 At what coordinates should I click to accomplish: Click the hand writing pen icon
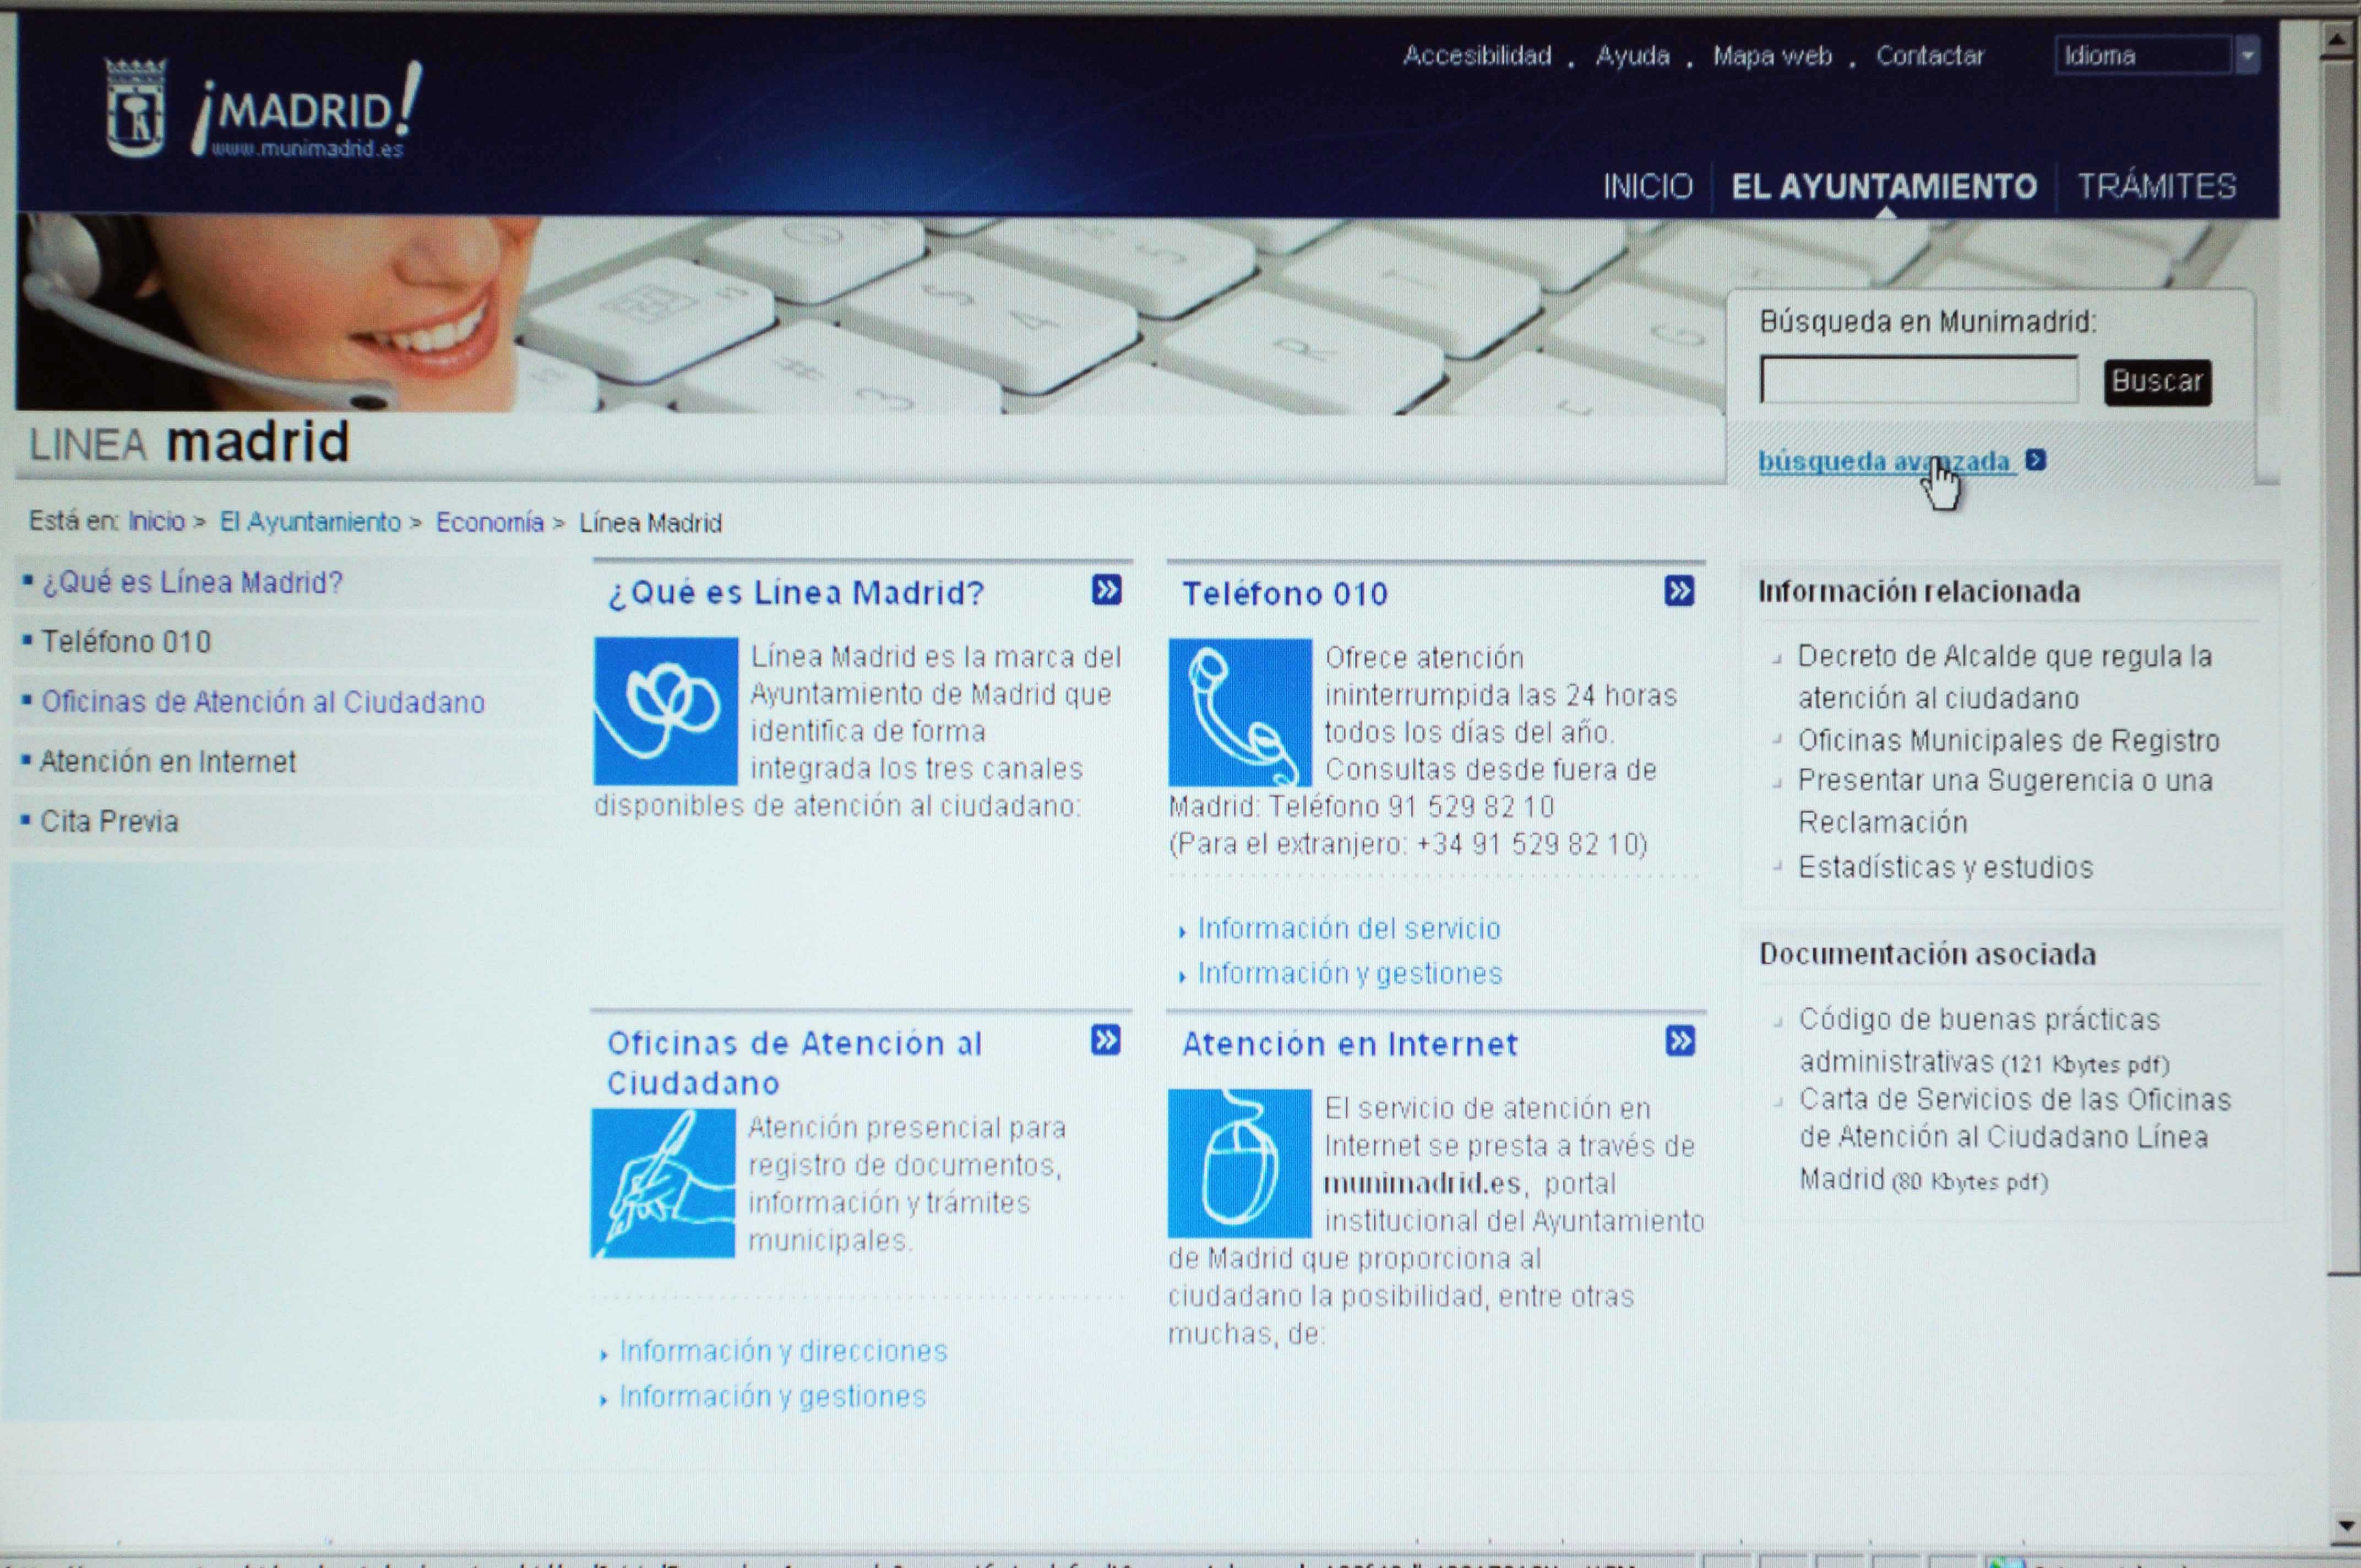663,1182
